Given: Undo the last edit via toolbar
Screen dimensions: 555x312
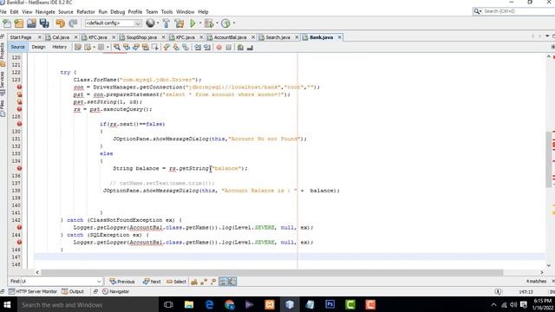Looking at the screenshot, I should (60, 23).
